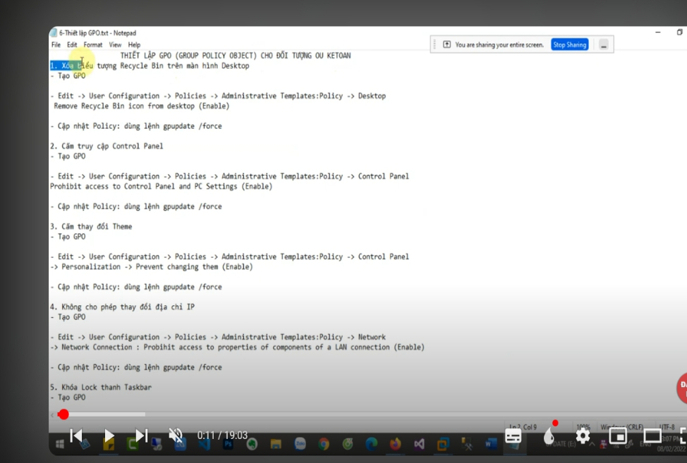Click Notepad document icon in title bar
Screen dimensions: 687x463
54,33
